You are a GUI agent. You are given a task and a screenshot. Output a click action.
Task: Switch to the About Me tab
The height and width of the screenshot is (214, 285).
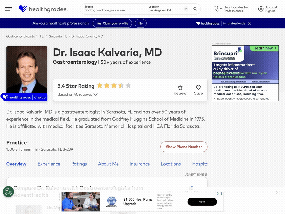108,164
